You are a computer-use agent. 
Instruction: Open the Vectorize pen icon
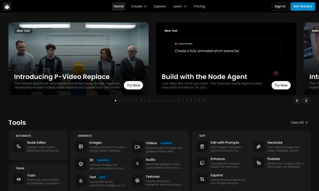pos(259,146)
